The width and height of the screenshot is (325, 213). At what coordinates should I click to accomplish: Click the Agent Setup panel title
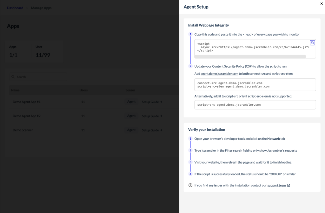click(x=196, y=7)
